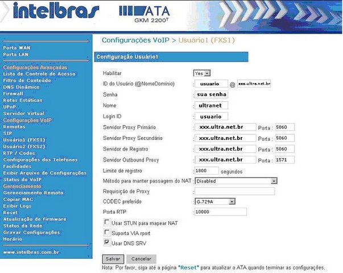
Task: View Status da Rede page
Action: point(23,226)
